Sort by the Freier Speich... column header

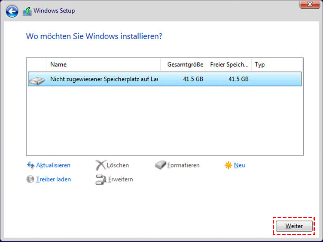click(229, 65)
